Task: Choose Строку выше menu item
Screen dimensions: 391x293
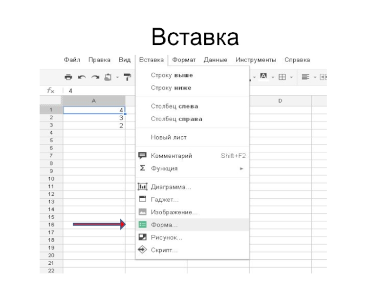Action: point(192,75)
